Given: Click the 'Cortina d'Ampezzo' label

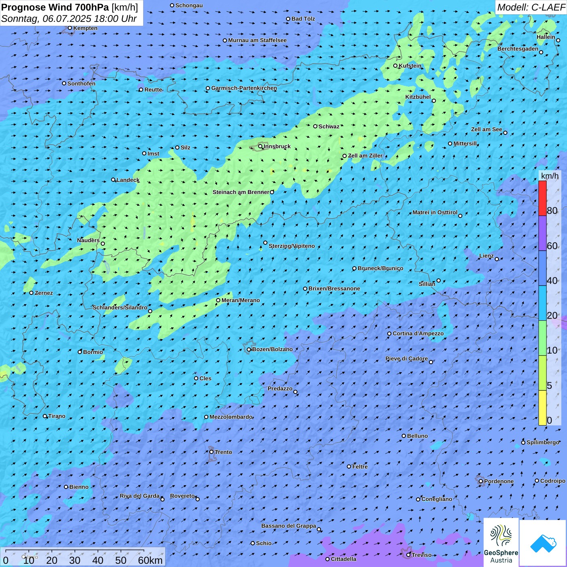Looking at the screenshot, I should [x=418, y=333].
